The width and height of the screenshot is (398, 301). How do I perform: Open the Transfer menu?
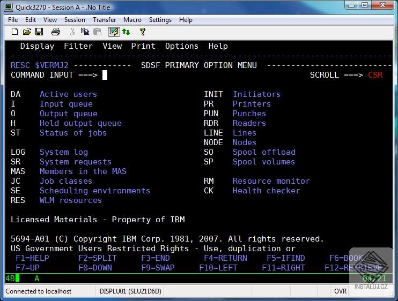coord(104,20)
